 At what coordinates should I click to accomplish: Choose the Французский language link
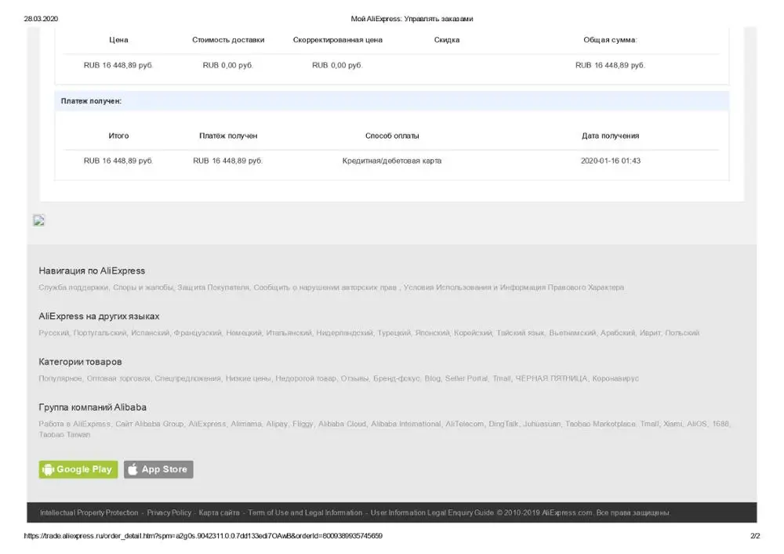(198, 333)
